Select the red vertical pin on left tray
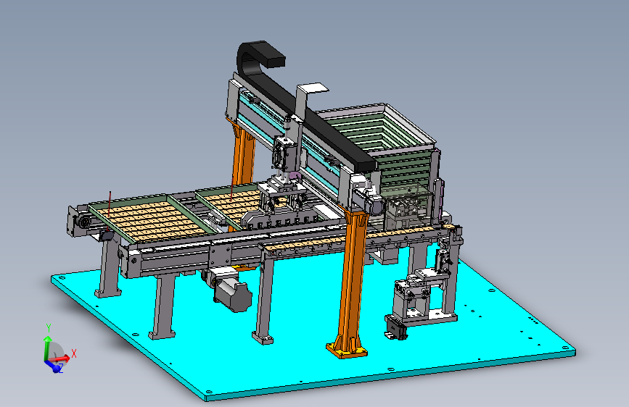The image size is (629, 407). [x=109, y=204]
